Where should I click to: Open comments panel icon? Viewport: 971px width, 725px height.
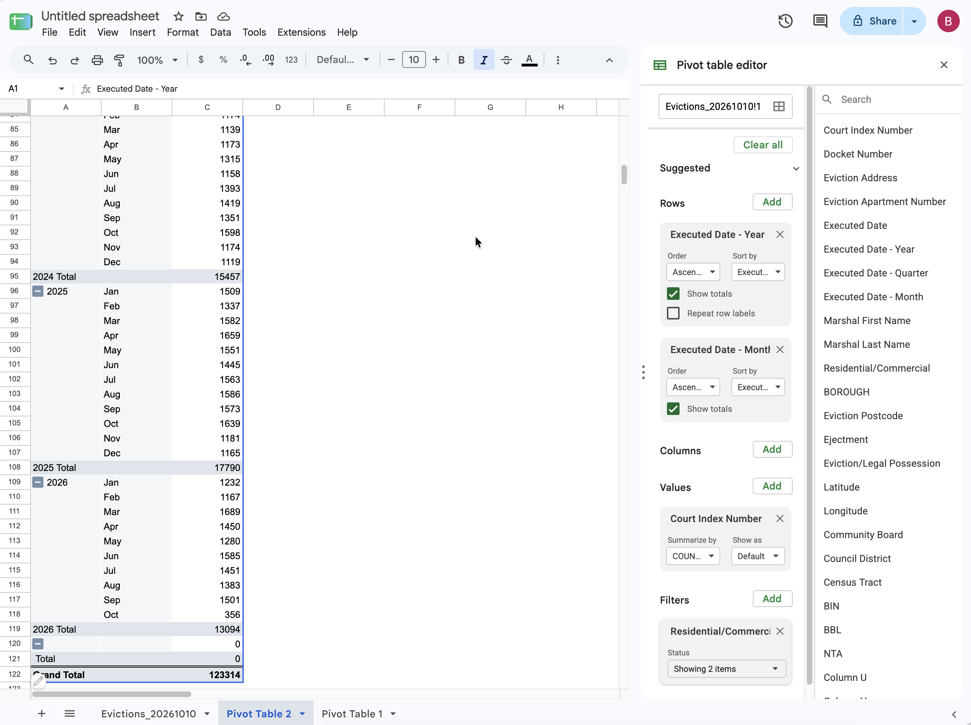pos(820,21)
